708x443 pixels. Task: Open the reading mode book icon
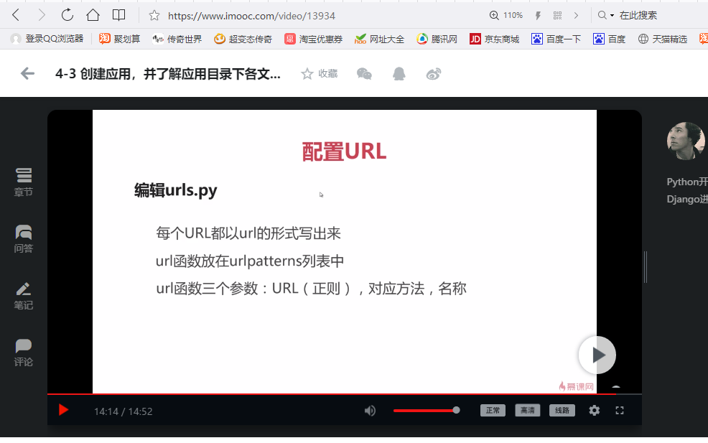(118, 15)
